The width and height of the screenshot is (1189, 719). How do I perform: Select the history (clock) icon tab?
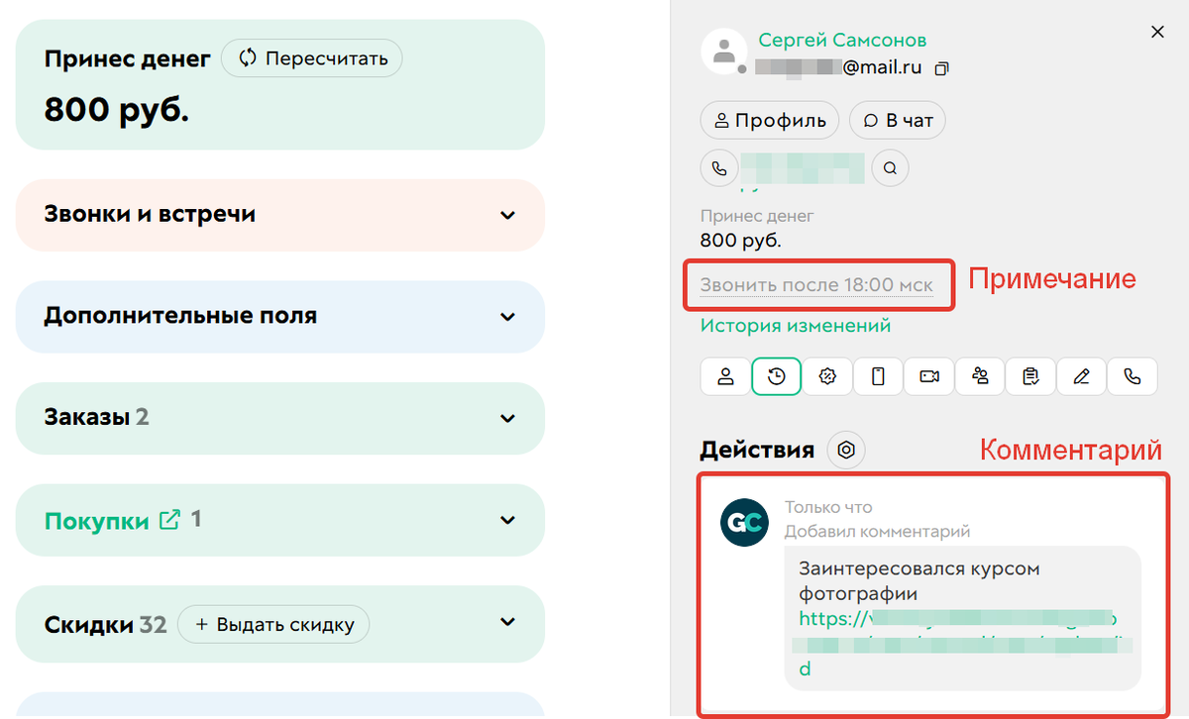click(x=777, y=376)
